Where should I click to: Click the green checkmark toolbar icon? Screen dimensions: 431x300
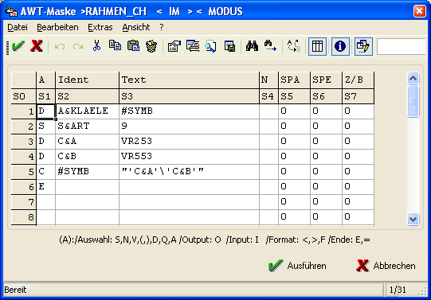(x=18, y=46)
